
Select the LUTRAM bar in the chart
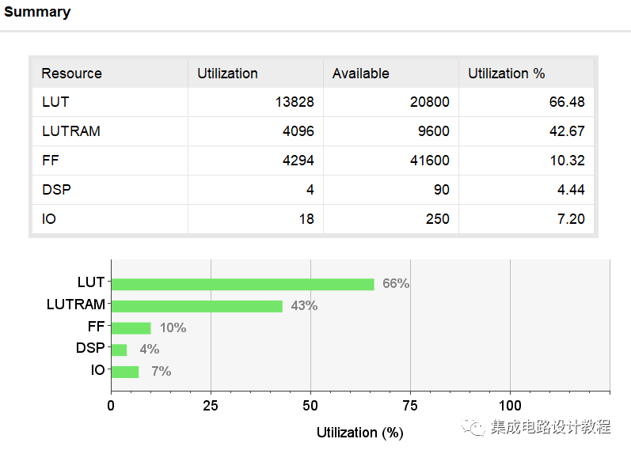pyautogui.click(x=197, y=306)
